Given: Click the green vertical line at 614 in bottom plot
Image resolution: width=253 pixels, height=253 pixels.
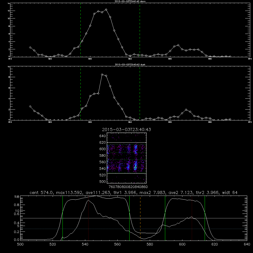Looking at the screenshot, I should pos(205,218).
